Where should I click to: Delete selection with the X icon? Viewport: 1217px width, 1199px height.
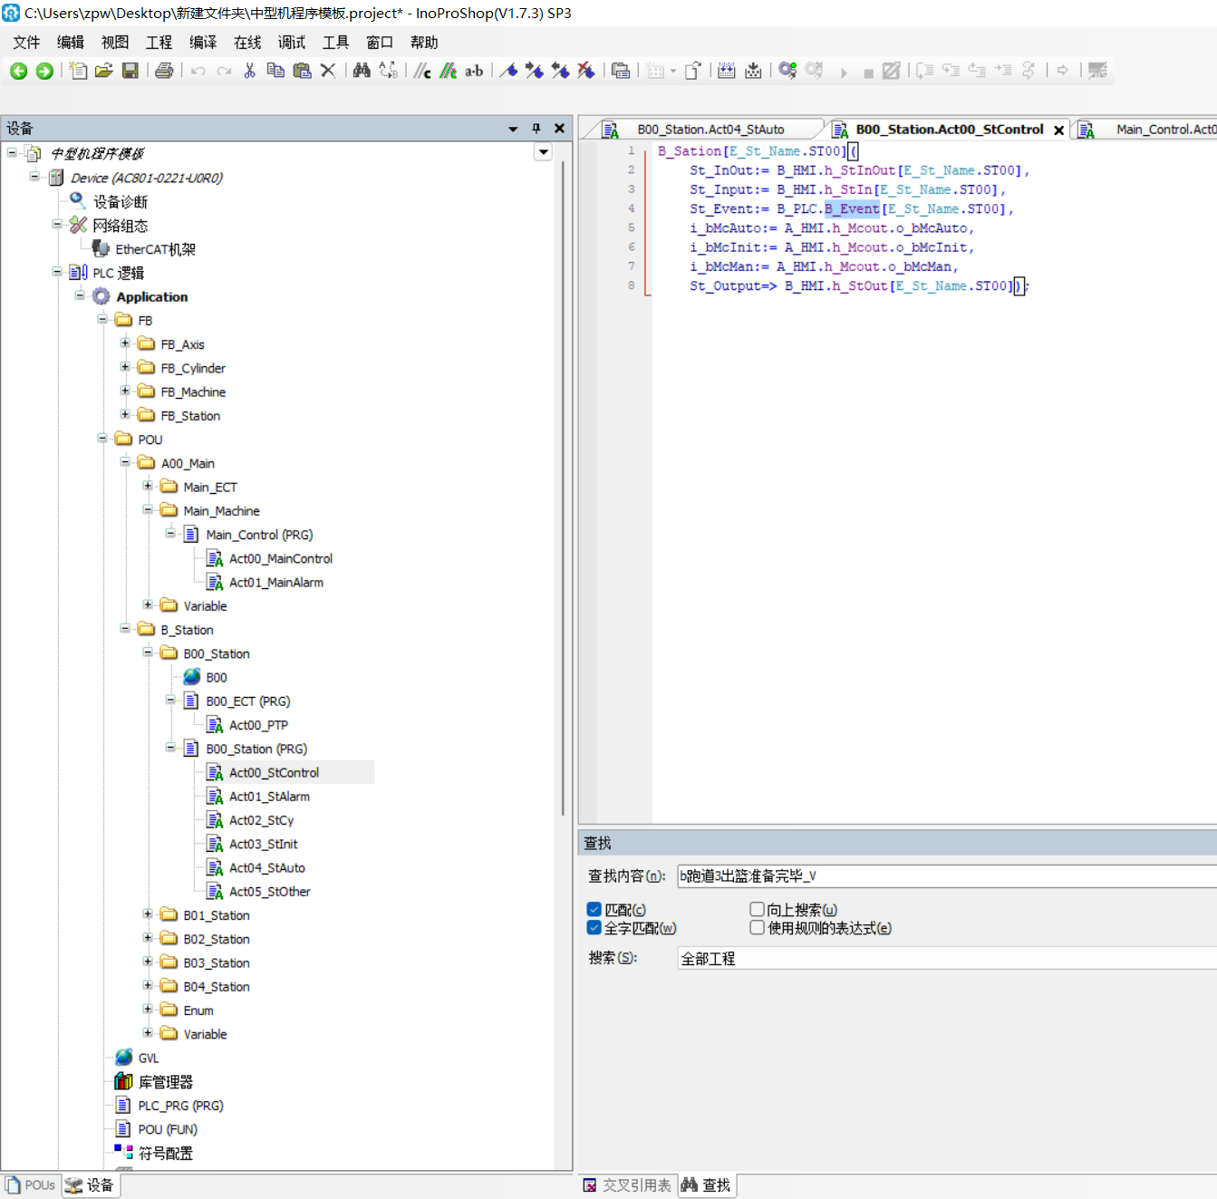coord(328,71)
